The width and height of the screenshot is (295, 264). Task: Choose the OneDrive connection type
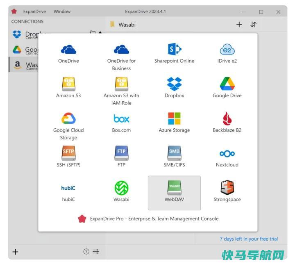[x=68, y=54]
